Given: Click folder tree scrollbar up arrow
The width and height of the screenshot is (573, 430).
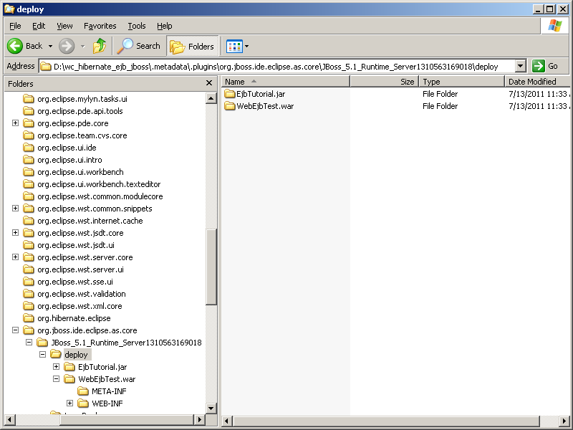Looking at the screenshot, I should [211, 98].
